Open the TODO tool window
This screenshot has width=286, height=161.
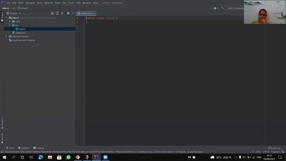pyautogui.click(x=10, y=148)
